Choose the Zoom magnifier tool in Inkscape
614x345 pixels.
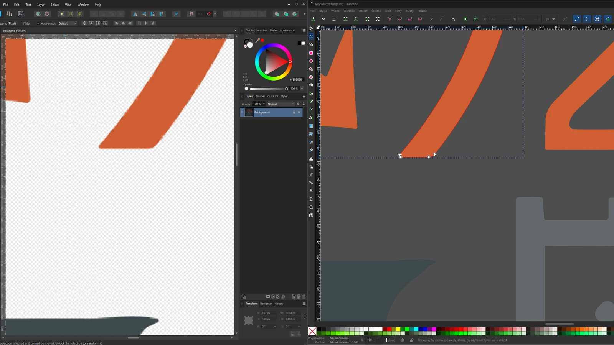coord(311,207)
